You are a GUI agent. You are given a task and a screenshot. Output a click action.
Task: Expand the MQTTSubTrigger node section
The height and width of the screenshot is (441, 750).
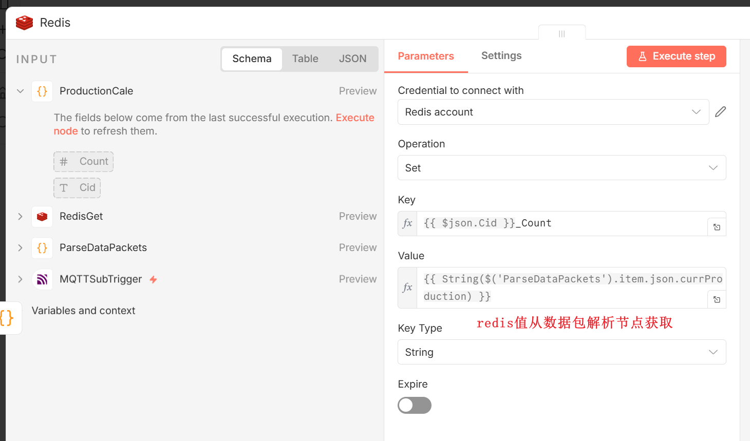pyautogui.click(x=21, y=279)
